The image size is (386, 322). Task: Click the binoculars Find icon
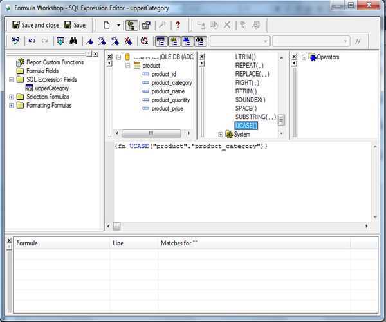pos(73,41)
